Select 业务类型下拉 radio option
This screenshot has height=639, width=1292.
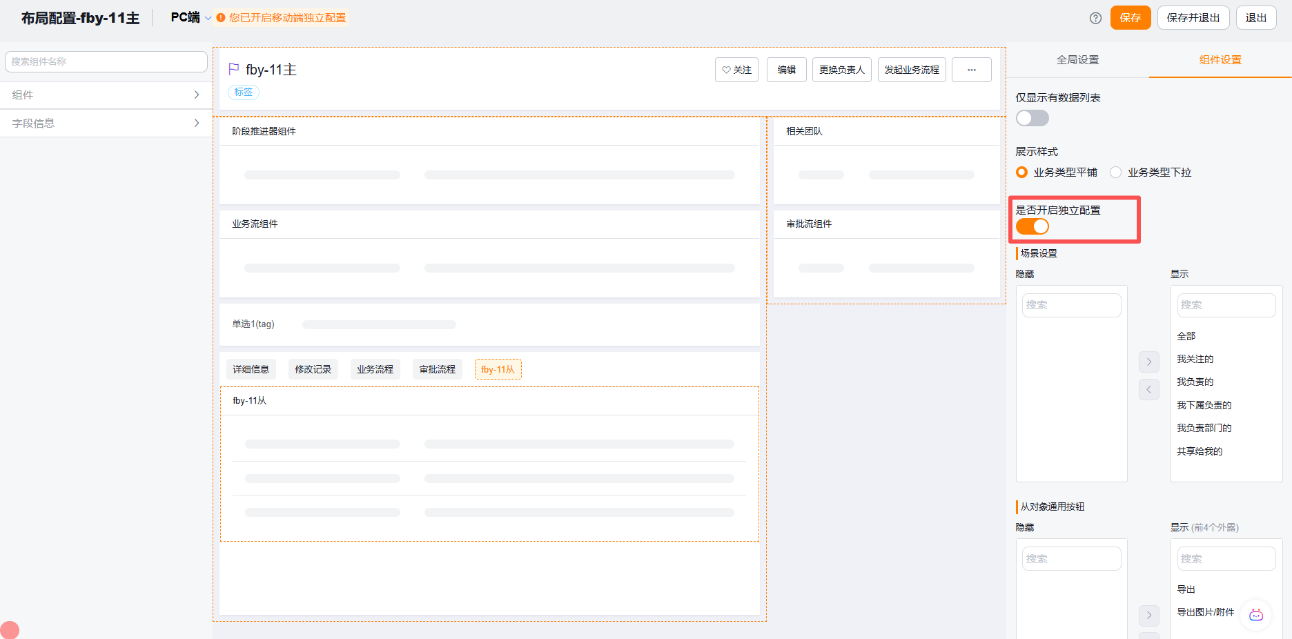pos(1115,173)
